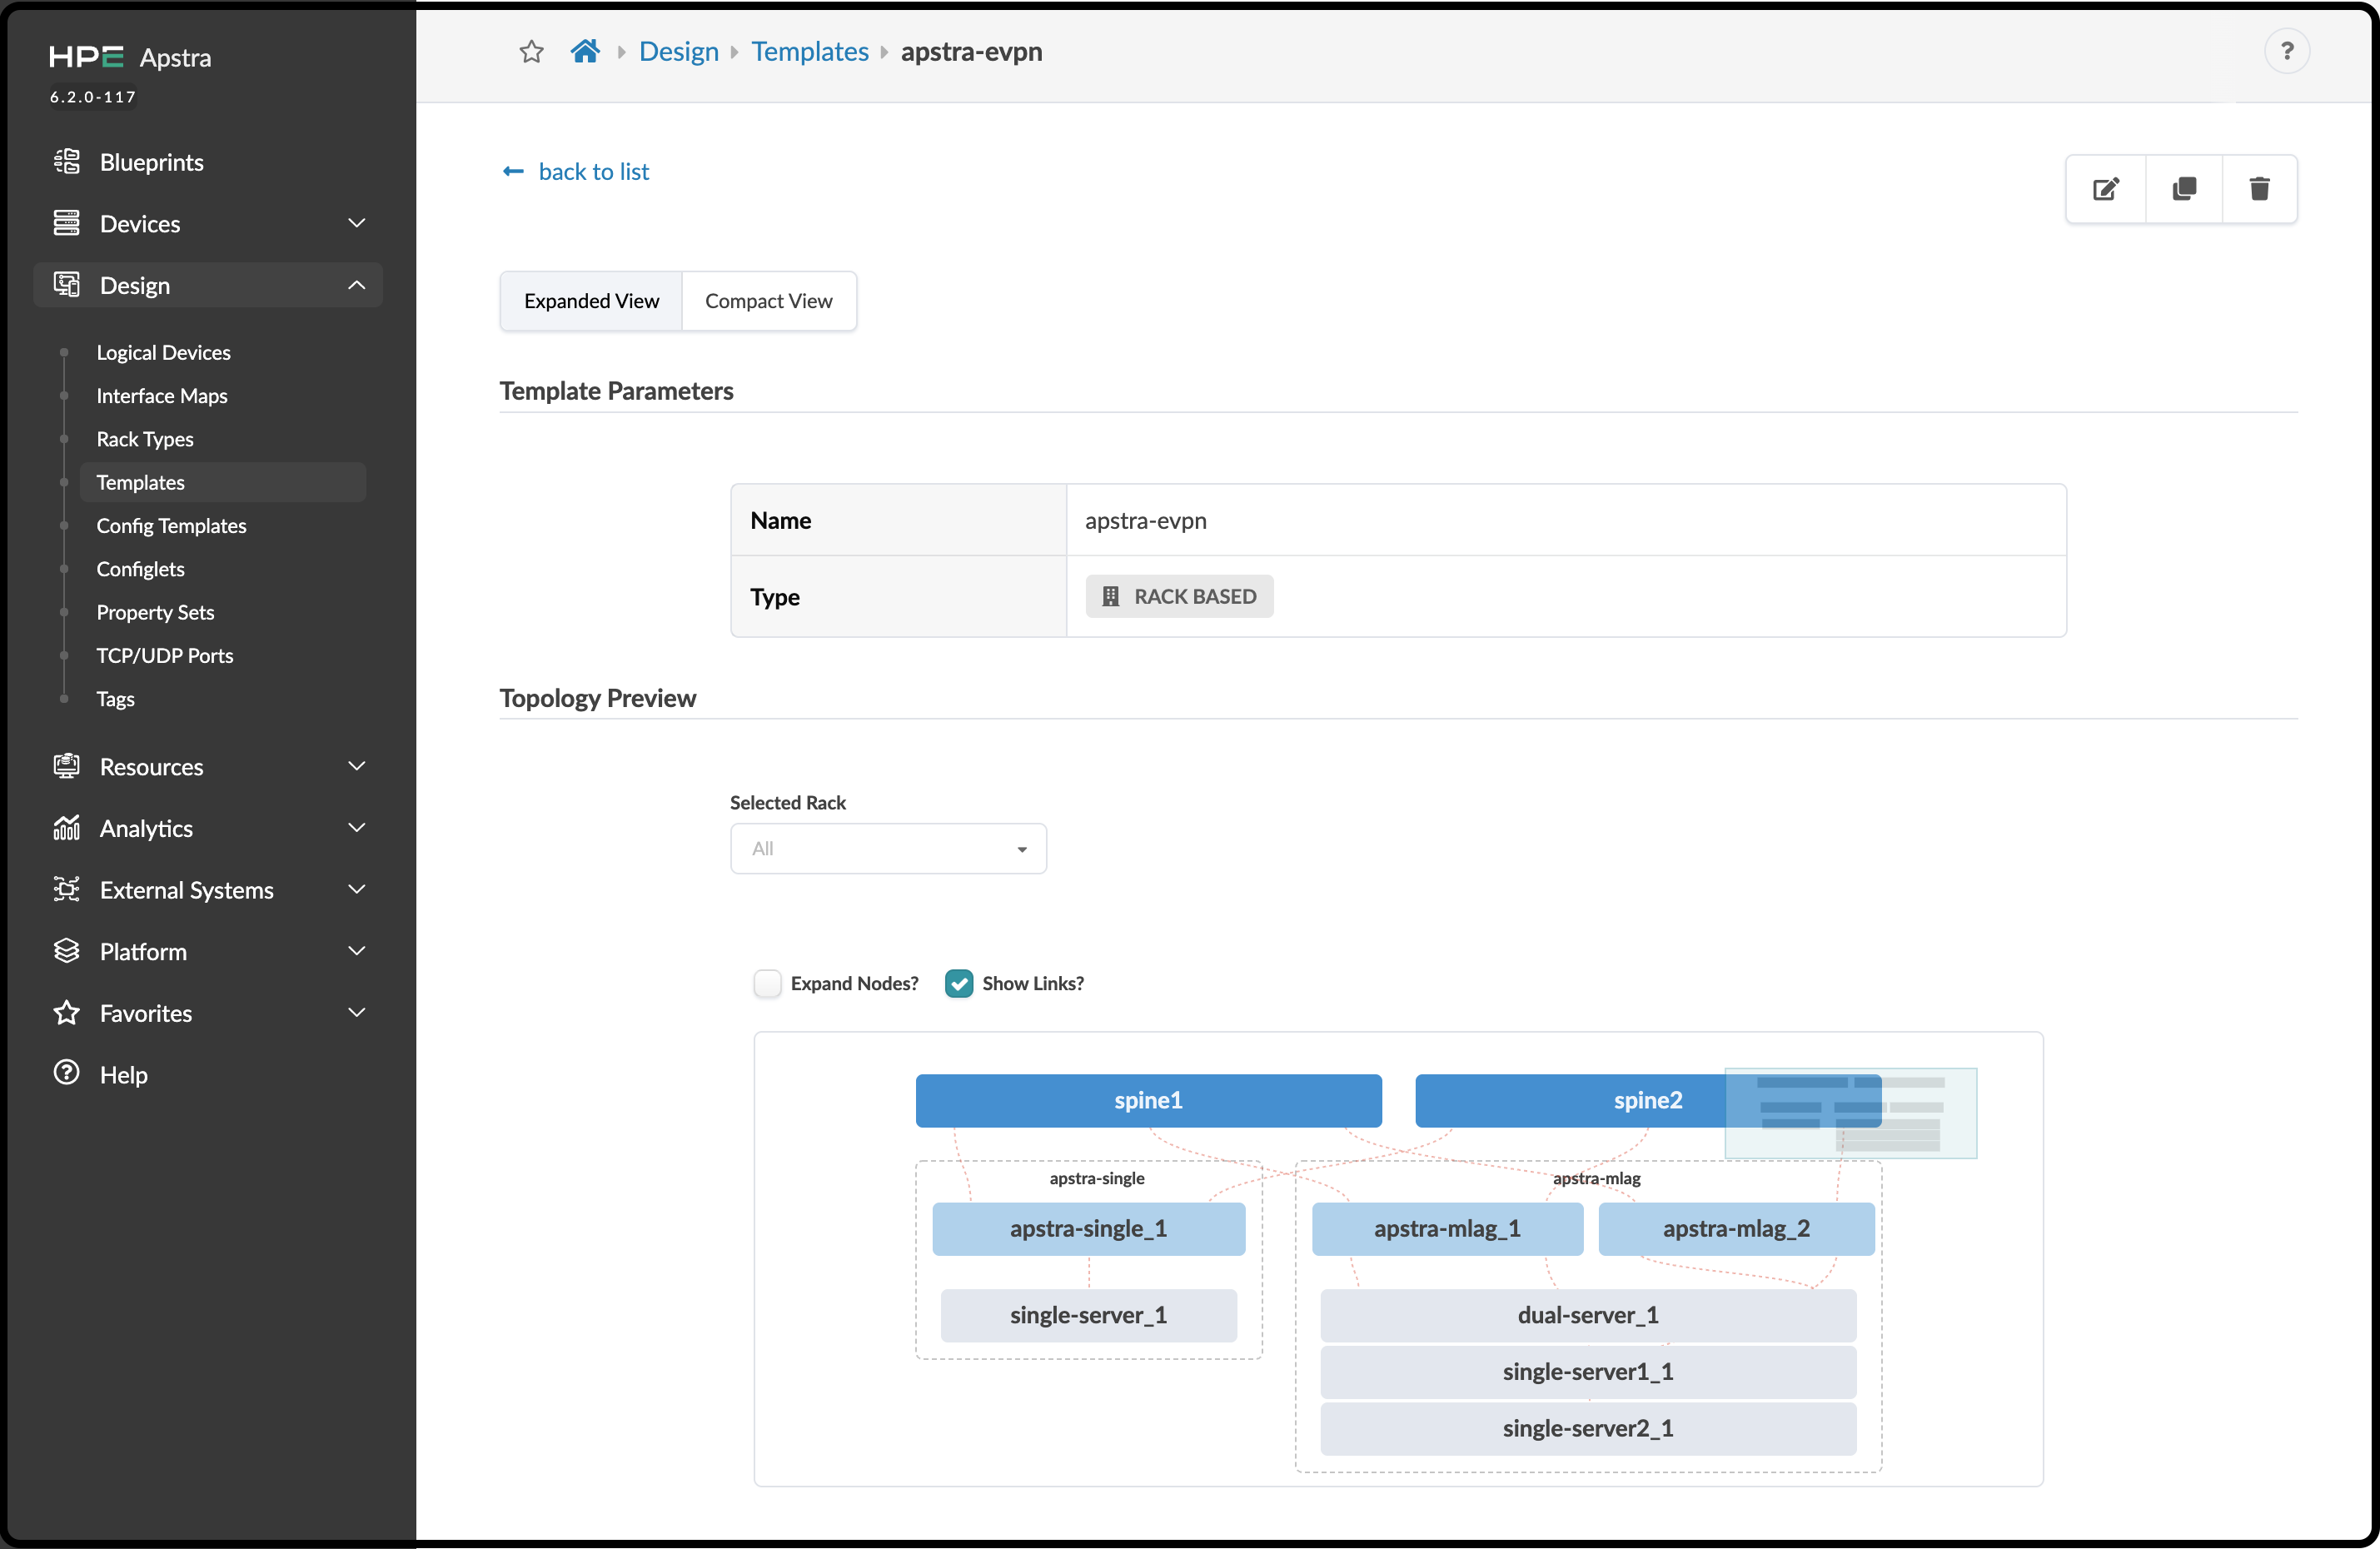
Task: Click Templates breadcrumb link
Action: coord(810,52)
